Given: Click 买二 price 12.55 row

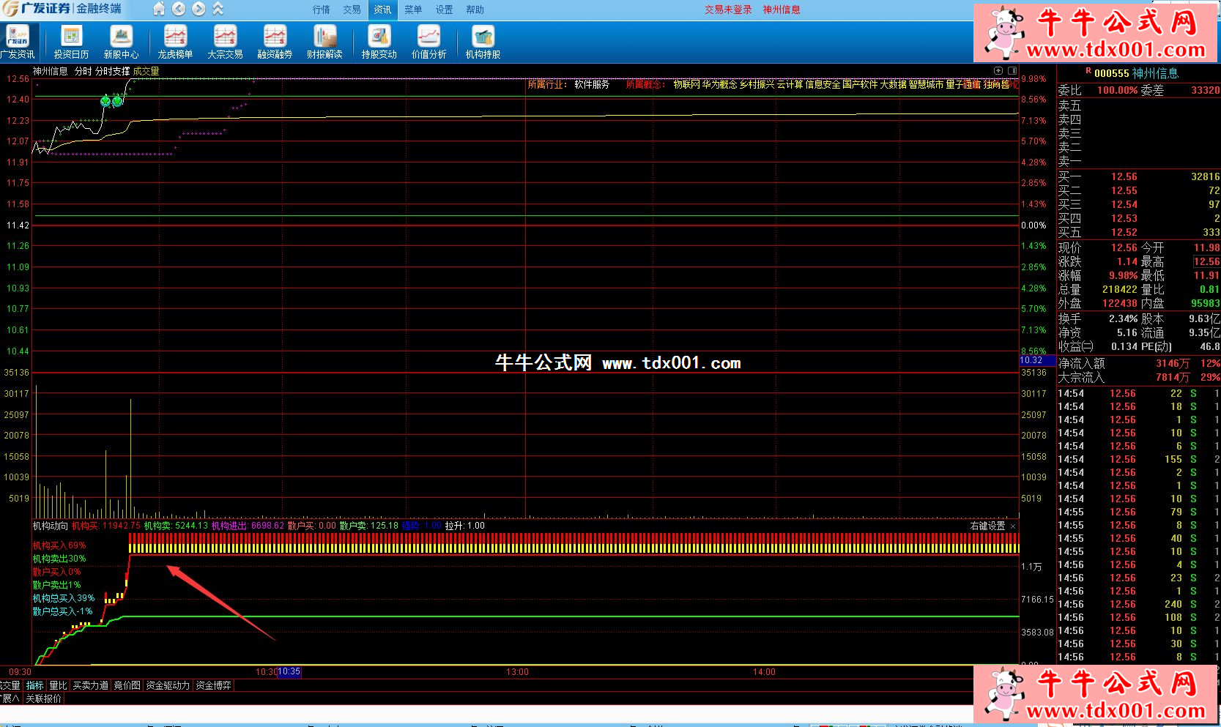Looking at the screenshot, I should point(1139,190).
